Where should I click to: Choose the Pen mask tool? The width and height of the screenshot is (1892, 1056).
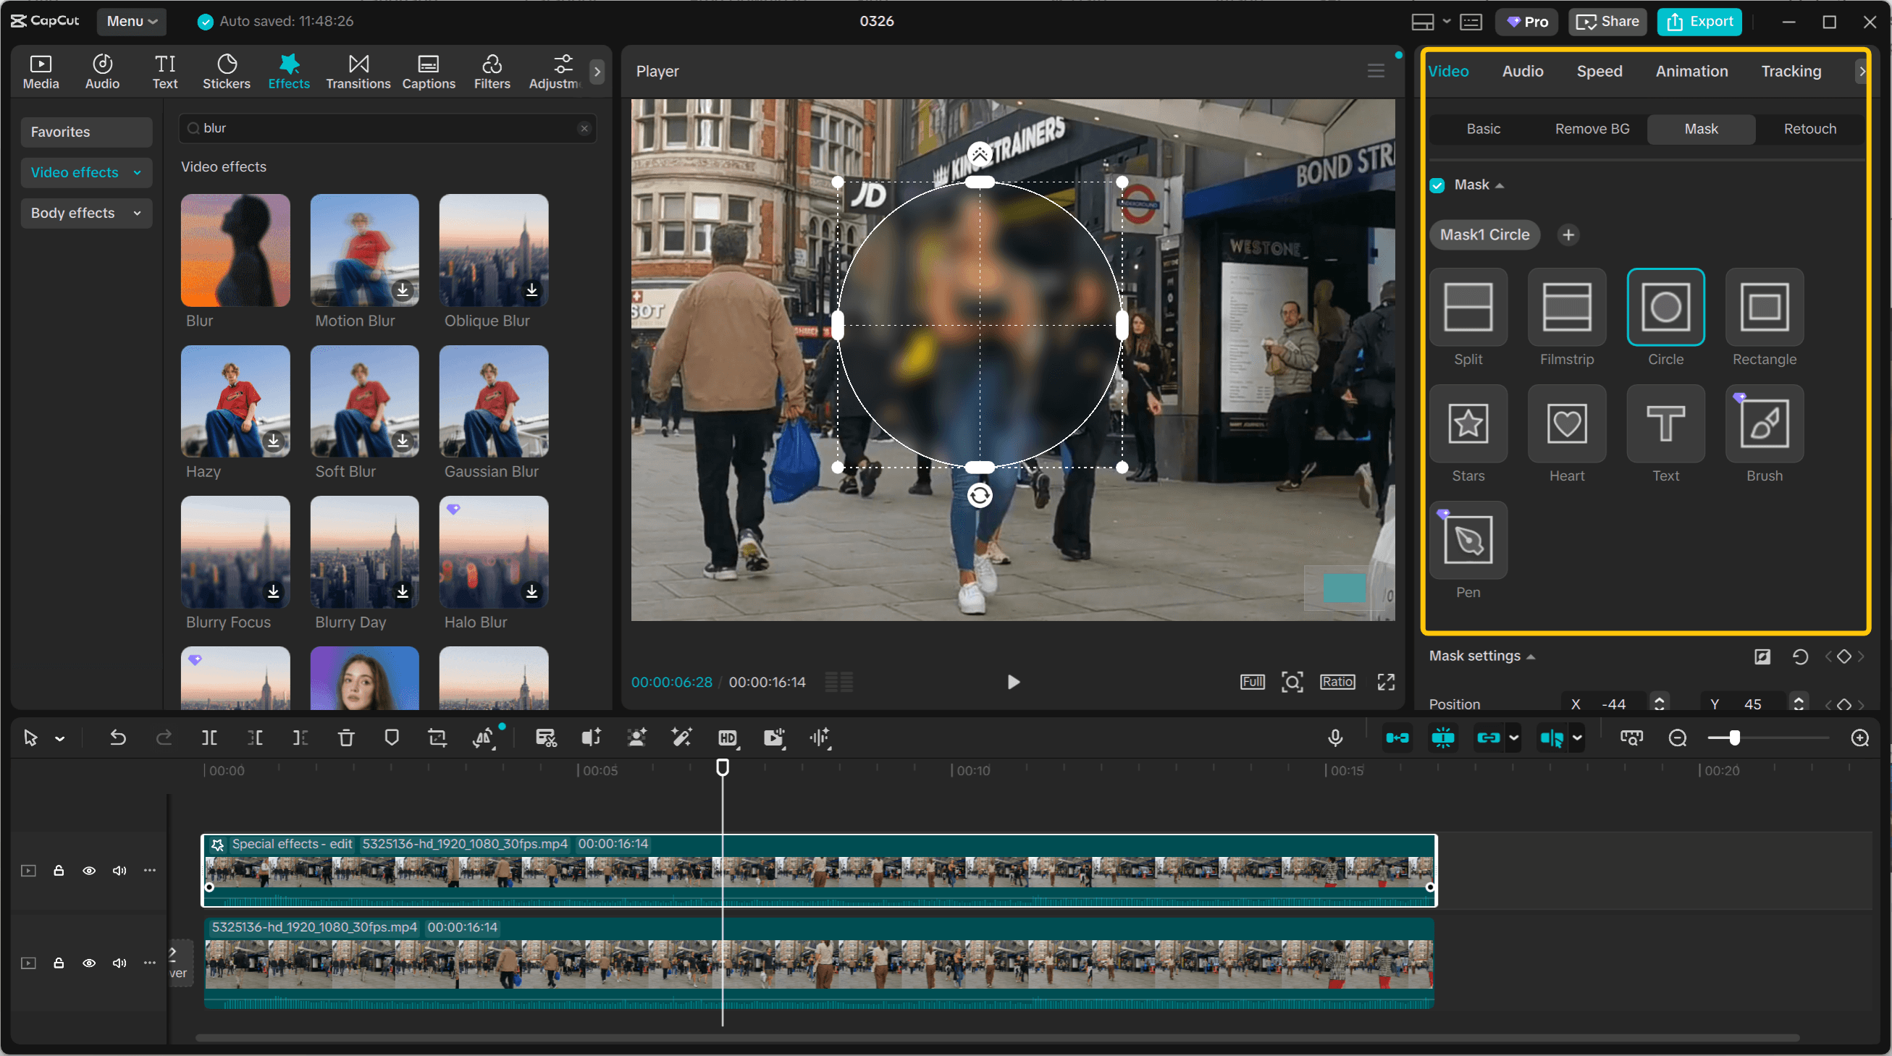(1468, 541)
